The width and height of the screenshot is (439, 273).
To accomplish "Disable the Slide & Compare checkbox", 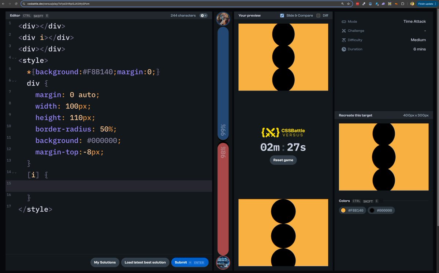I will click(282, 15).
